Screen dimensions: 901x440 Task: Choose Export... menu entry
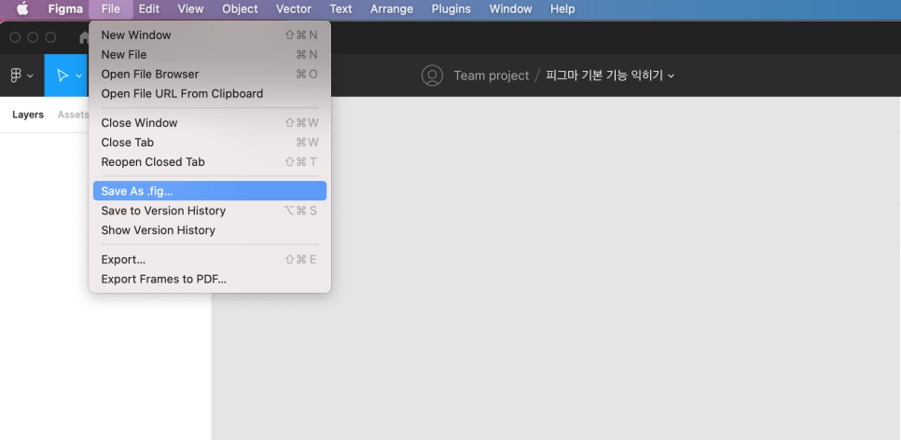click(210, 260)
